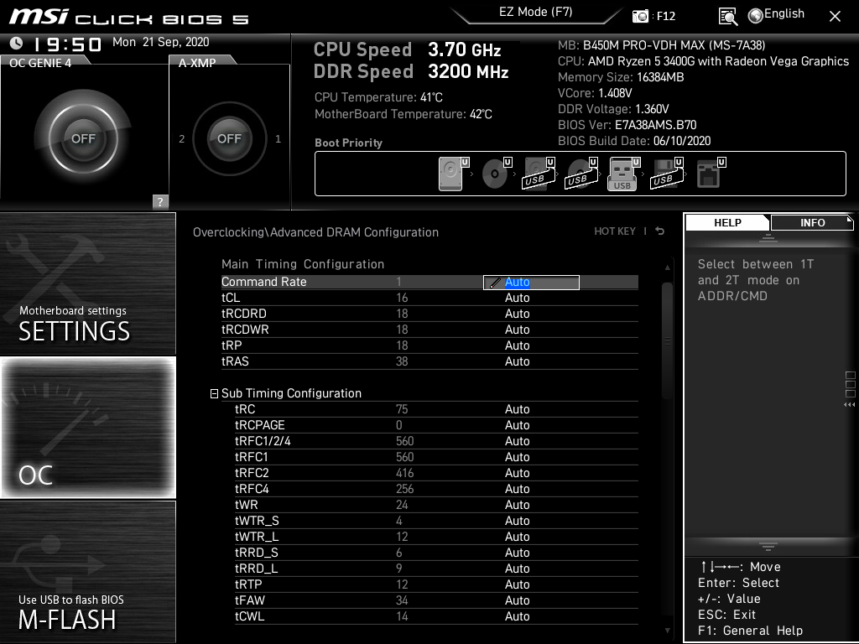Click the Main Timing Configuration heading
The image size is (859, 644).
(x=302, y=264)
